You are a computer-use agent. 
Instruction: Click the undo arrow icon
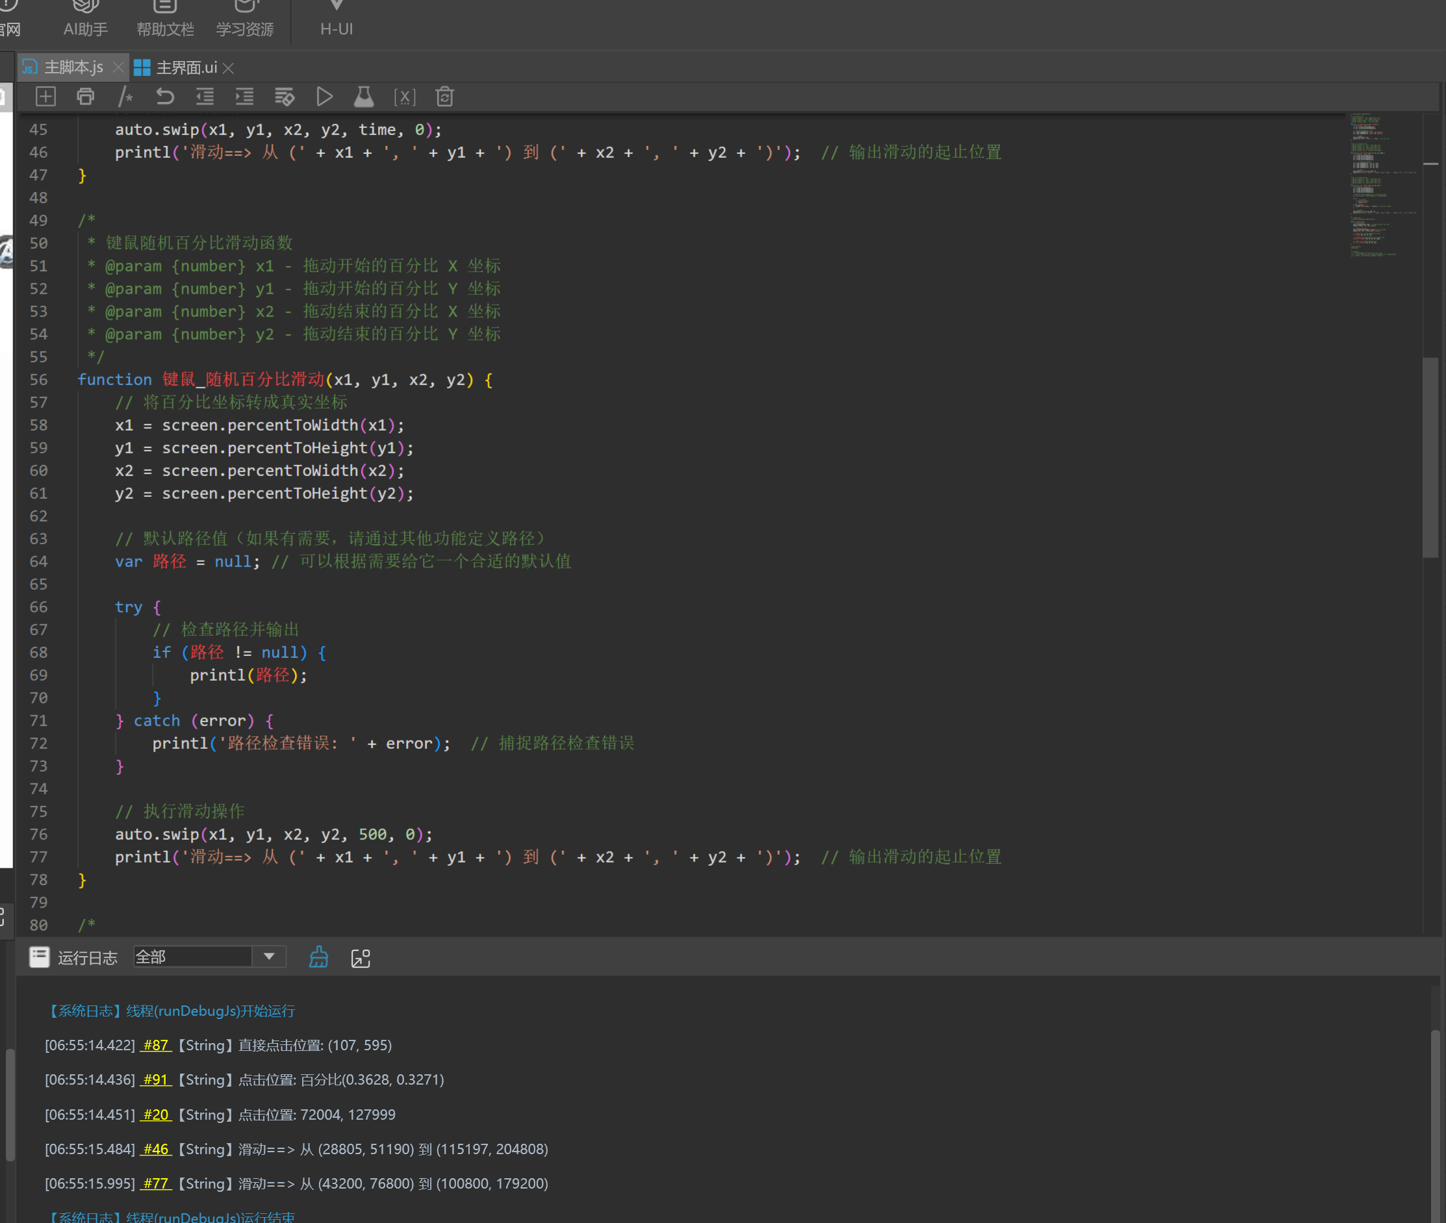click(164, 96)
